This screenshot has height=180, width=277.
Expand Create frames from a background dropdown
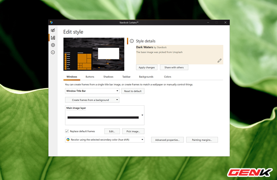(x=92, y=100)
